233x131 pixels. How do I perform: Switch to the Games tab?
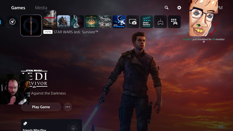point(18,8)
